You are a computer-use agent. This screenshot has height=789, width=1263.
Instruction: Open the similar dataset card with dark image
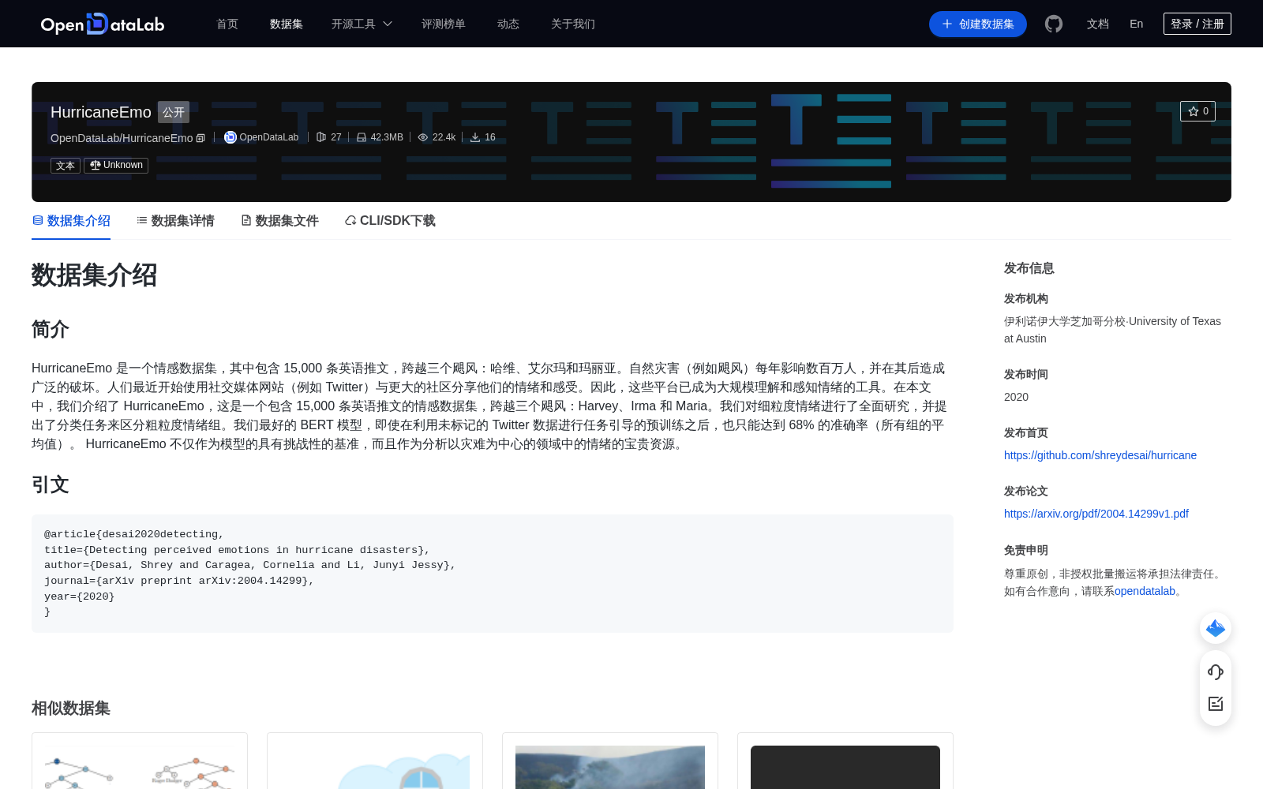click(845, 761)
